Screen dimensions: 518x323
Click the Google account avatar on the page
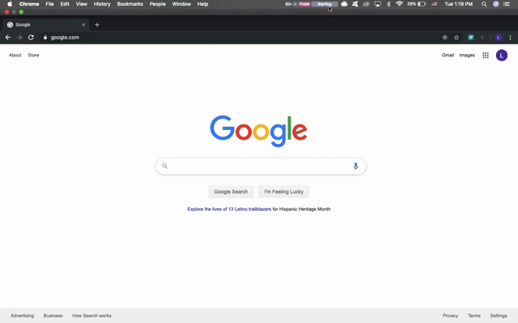pos(502,56)
